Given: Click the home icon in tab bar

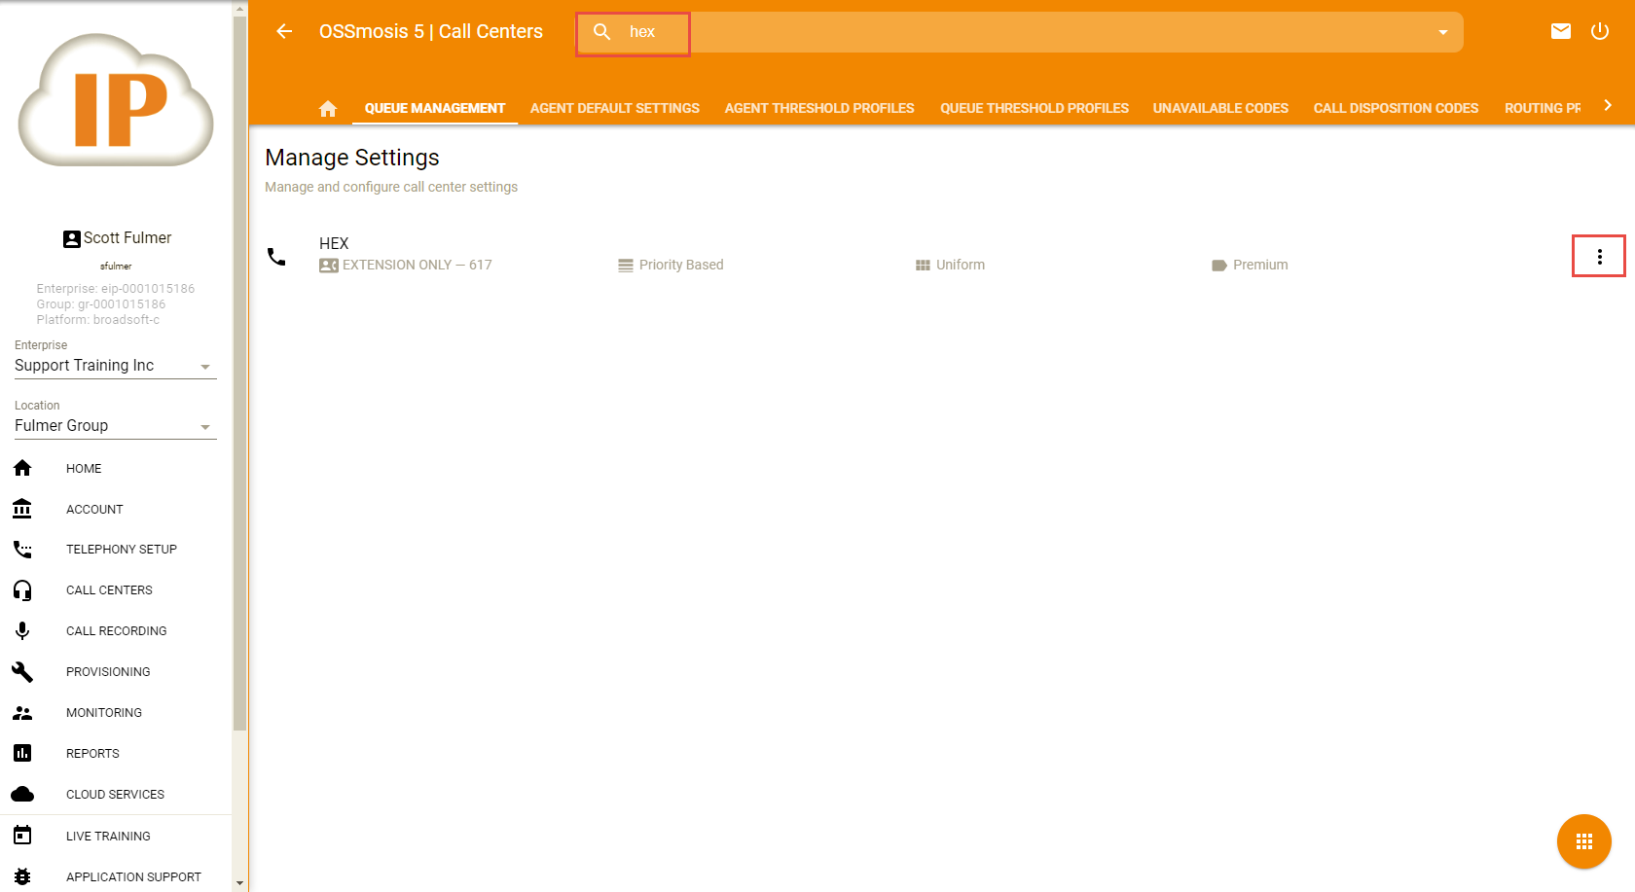Looking at the screenshot, I should 328,108.
